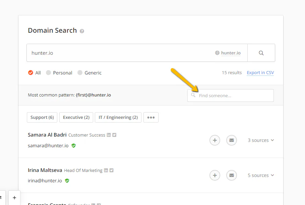305x205 pixels.
Task: Click the Find someone search field
Action: (231, 95)
